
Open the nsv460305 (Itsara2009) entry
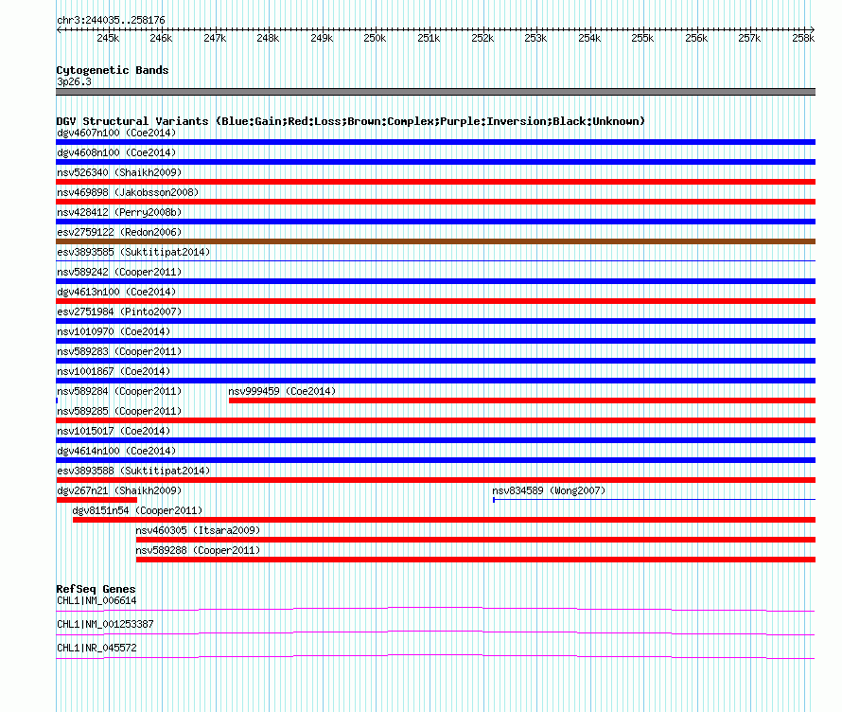(198, 530)
